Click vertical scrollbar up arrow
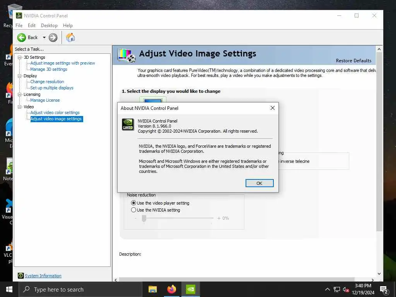The image size is (396, 297). 379,49
